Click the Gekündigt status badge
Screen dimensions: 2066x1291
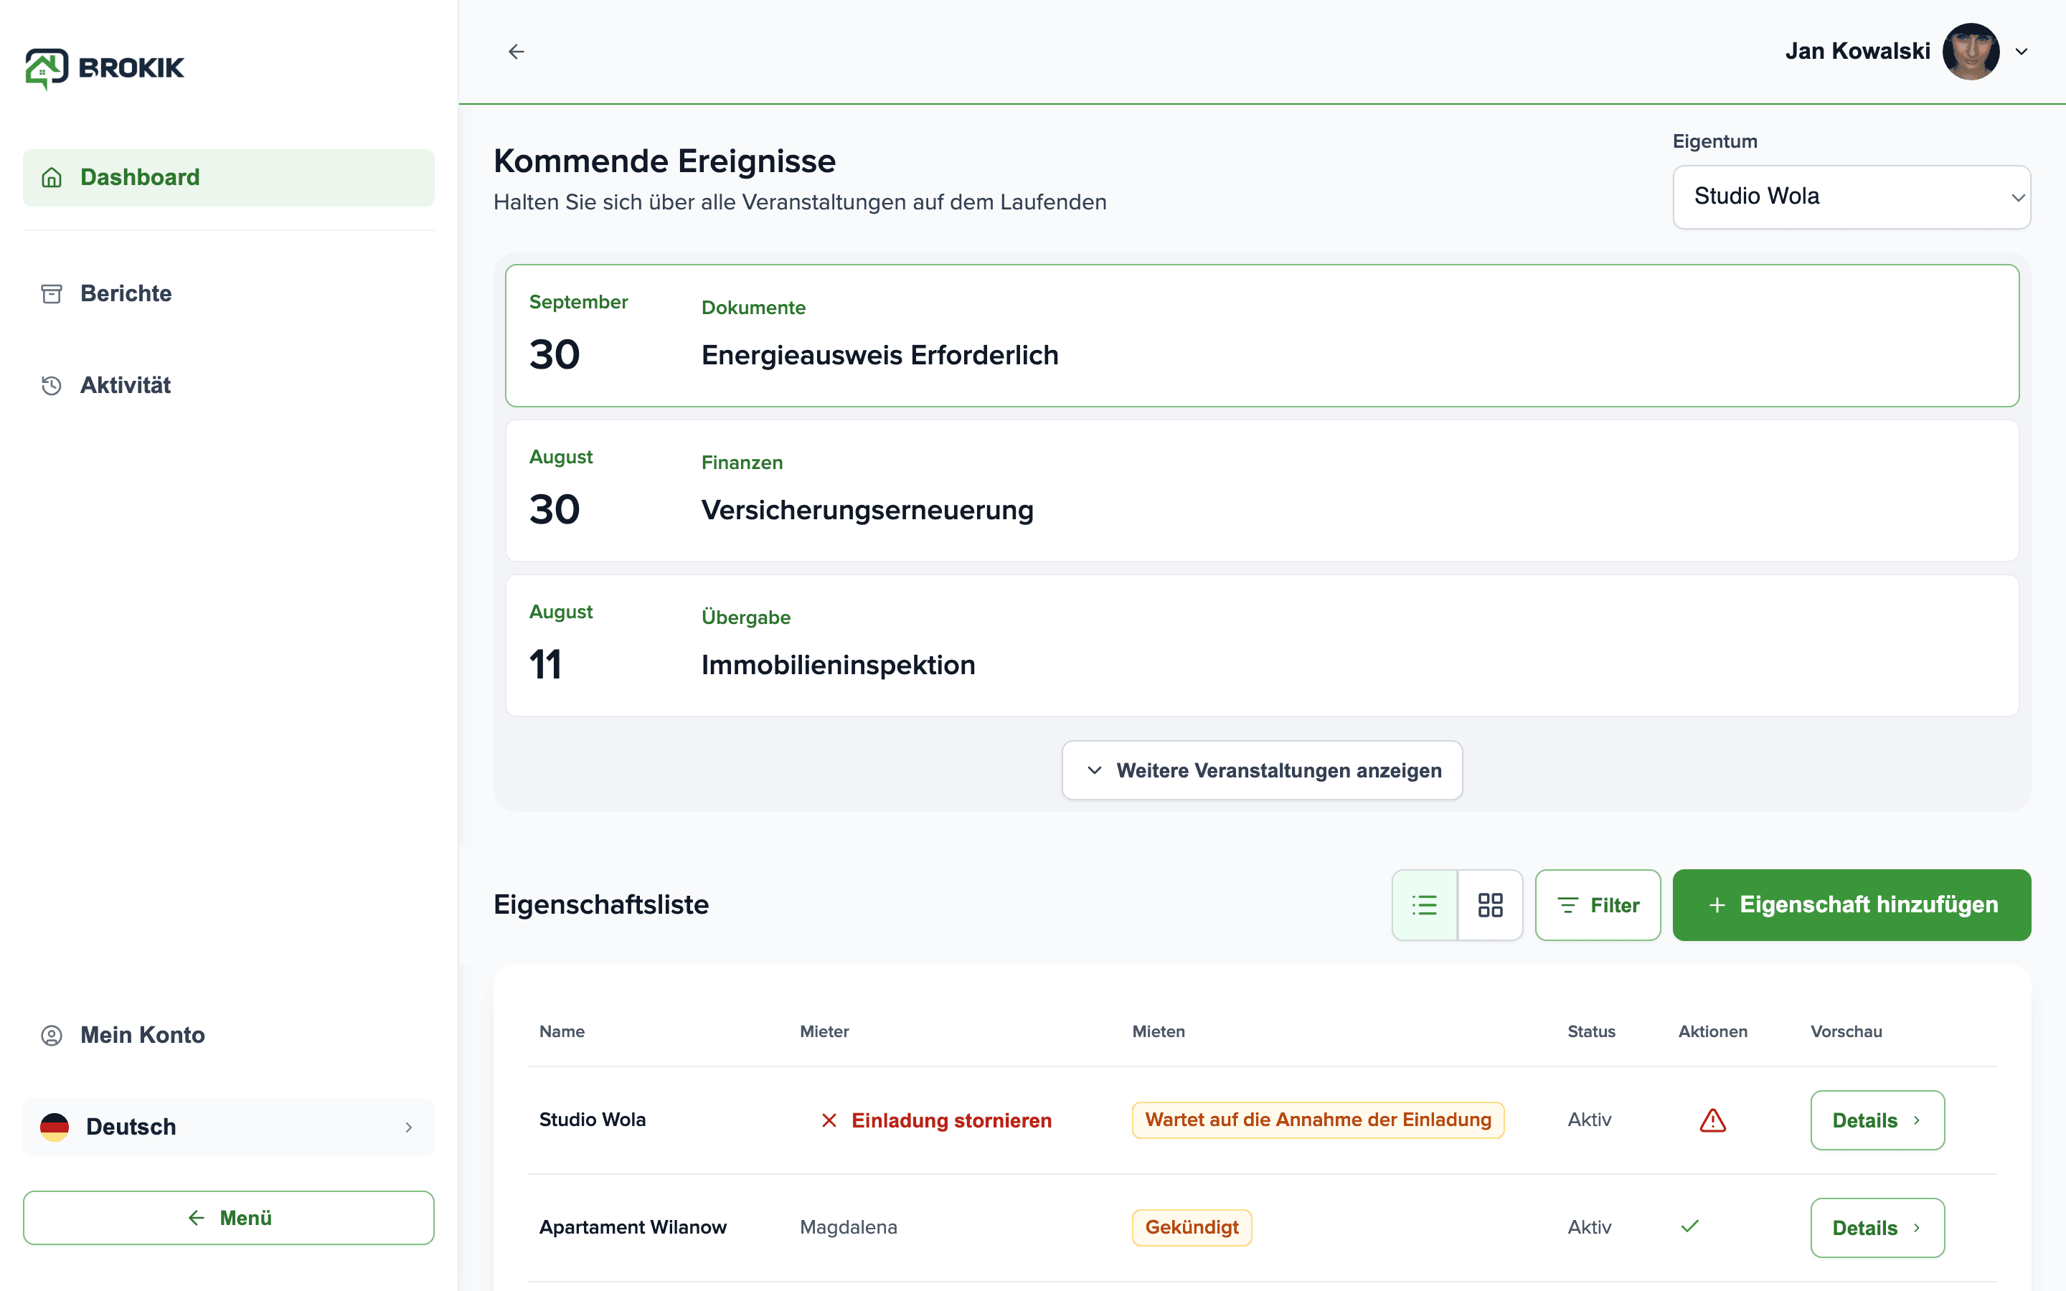1192,1228
